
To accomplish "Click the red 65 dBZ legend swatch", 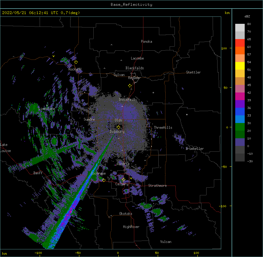I will 240,43.
